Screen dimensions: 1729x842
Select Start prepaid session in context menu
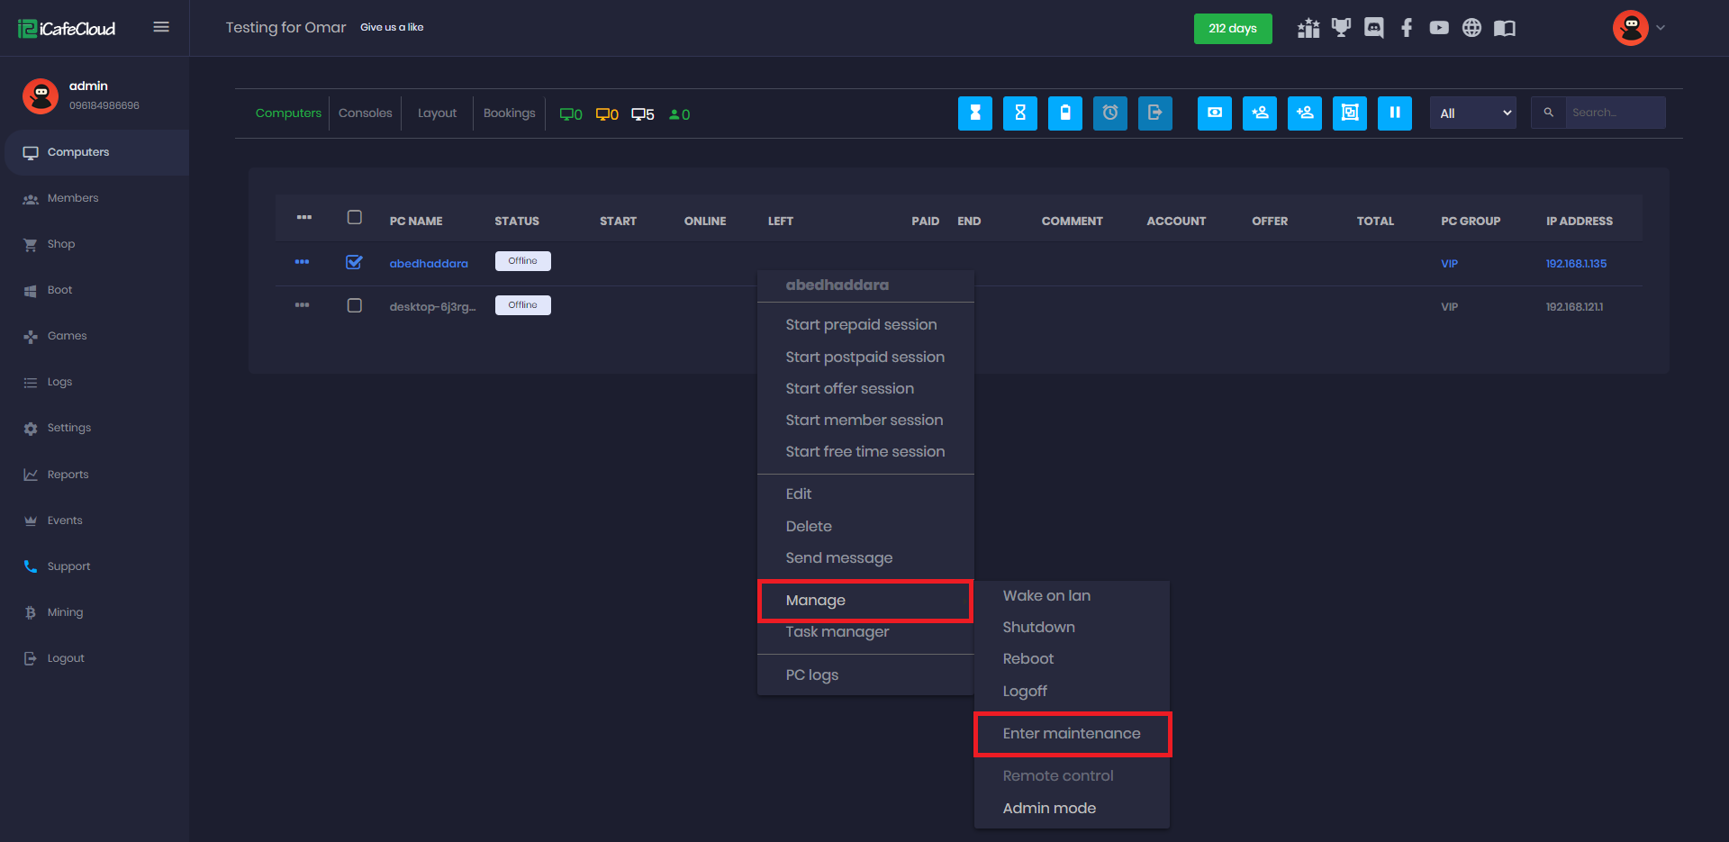click(x=860, y=325)
